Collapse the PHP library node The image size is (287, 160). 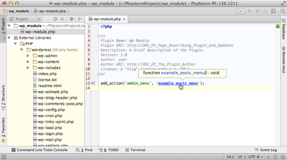(x=15, y=44)
